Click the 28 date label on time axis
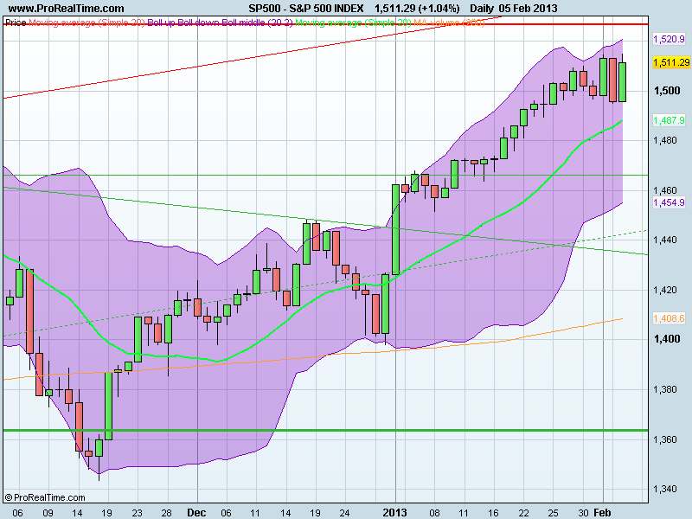This screenshot has height=519, width=692. (x=166, y=513)
